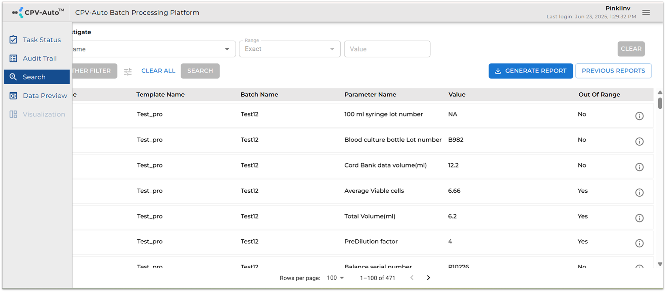Screen dimensions: 666x292
Task: Click the partially visible OTHER FILTER button
Action: 94,71
